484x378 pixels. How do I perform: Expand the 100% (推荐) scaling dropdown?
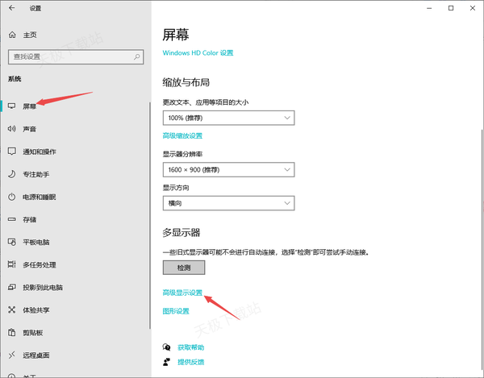pyautogui.click(x=227, y=118)
